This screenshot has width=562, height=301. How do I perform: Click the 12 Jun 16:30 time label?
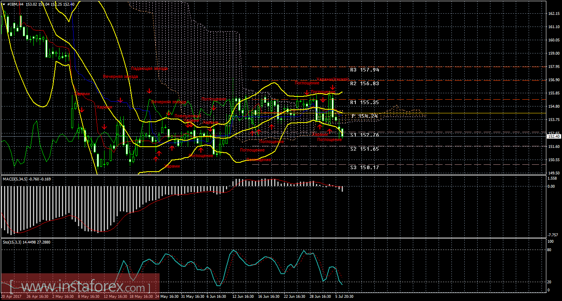243,297
